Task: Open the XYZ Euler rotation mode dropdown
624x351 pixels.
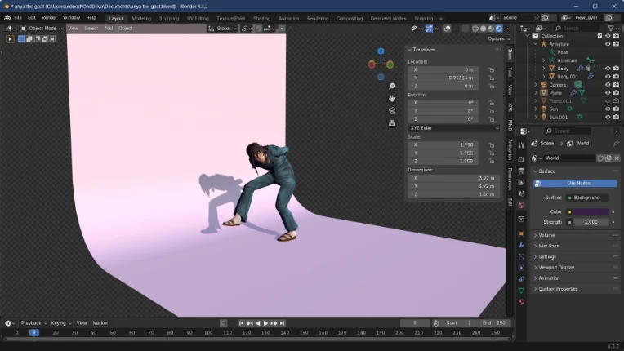Action: click(454, 128)
